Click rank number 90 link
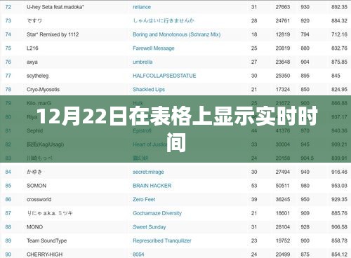Screen dimensions: 351x258 8,254
